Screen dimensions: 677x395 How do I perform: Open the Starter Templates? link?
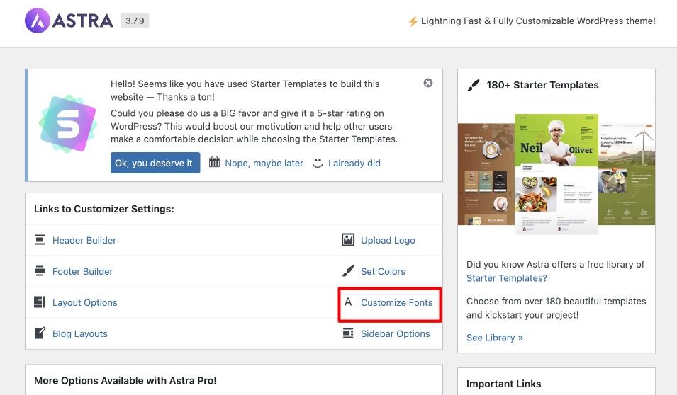506,278
